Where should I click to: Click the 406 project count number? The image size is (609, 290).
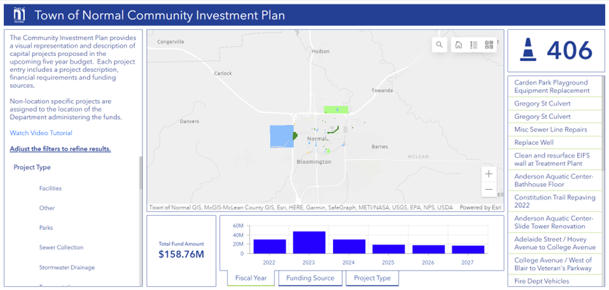click(x=570, y=49)
